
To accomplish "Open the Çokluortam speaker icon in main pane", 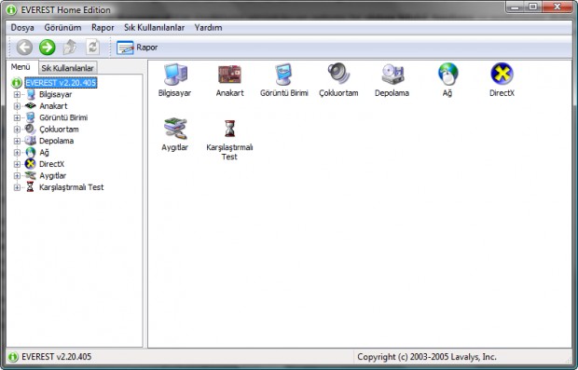I will (338, 74).
